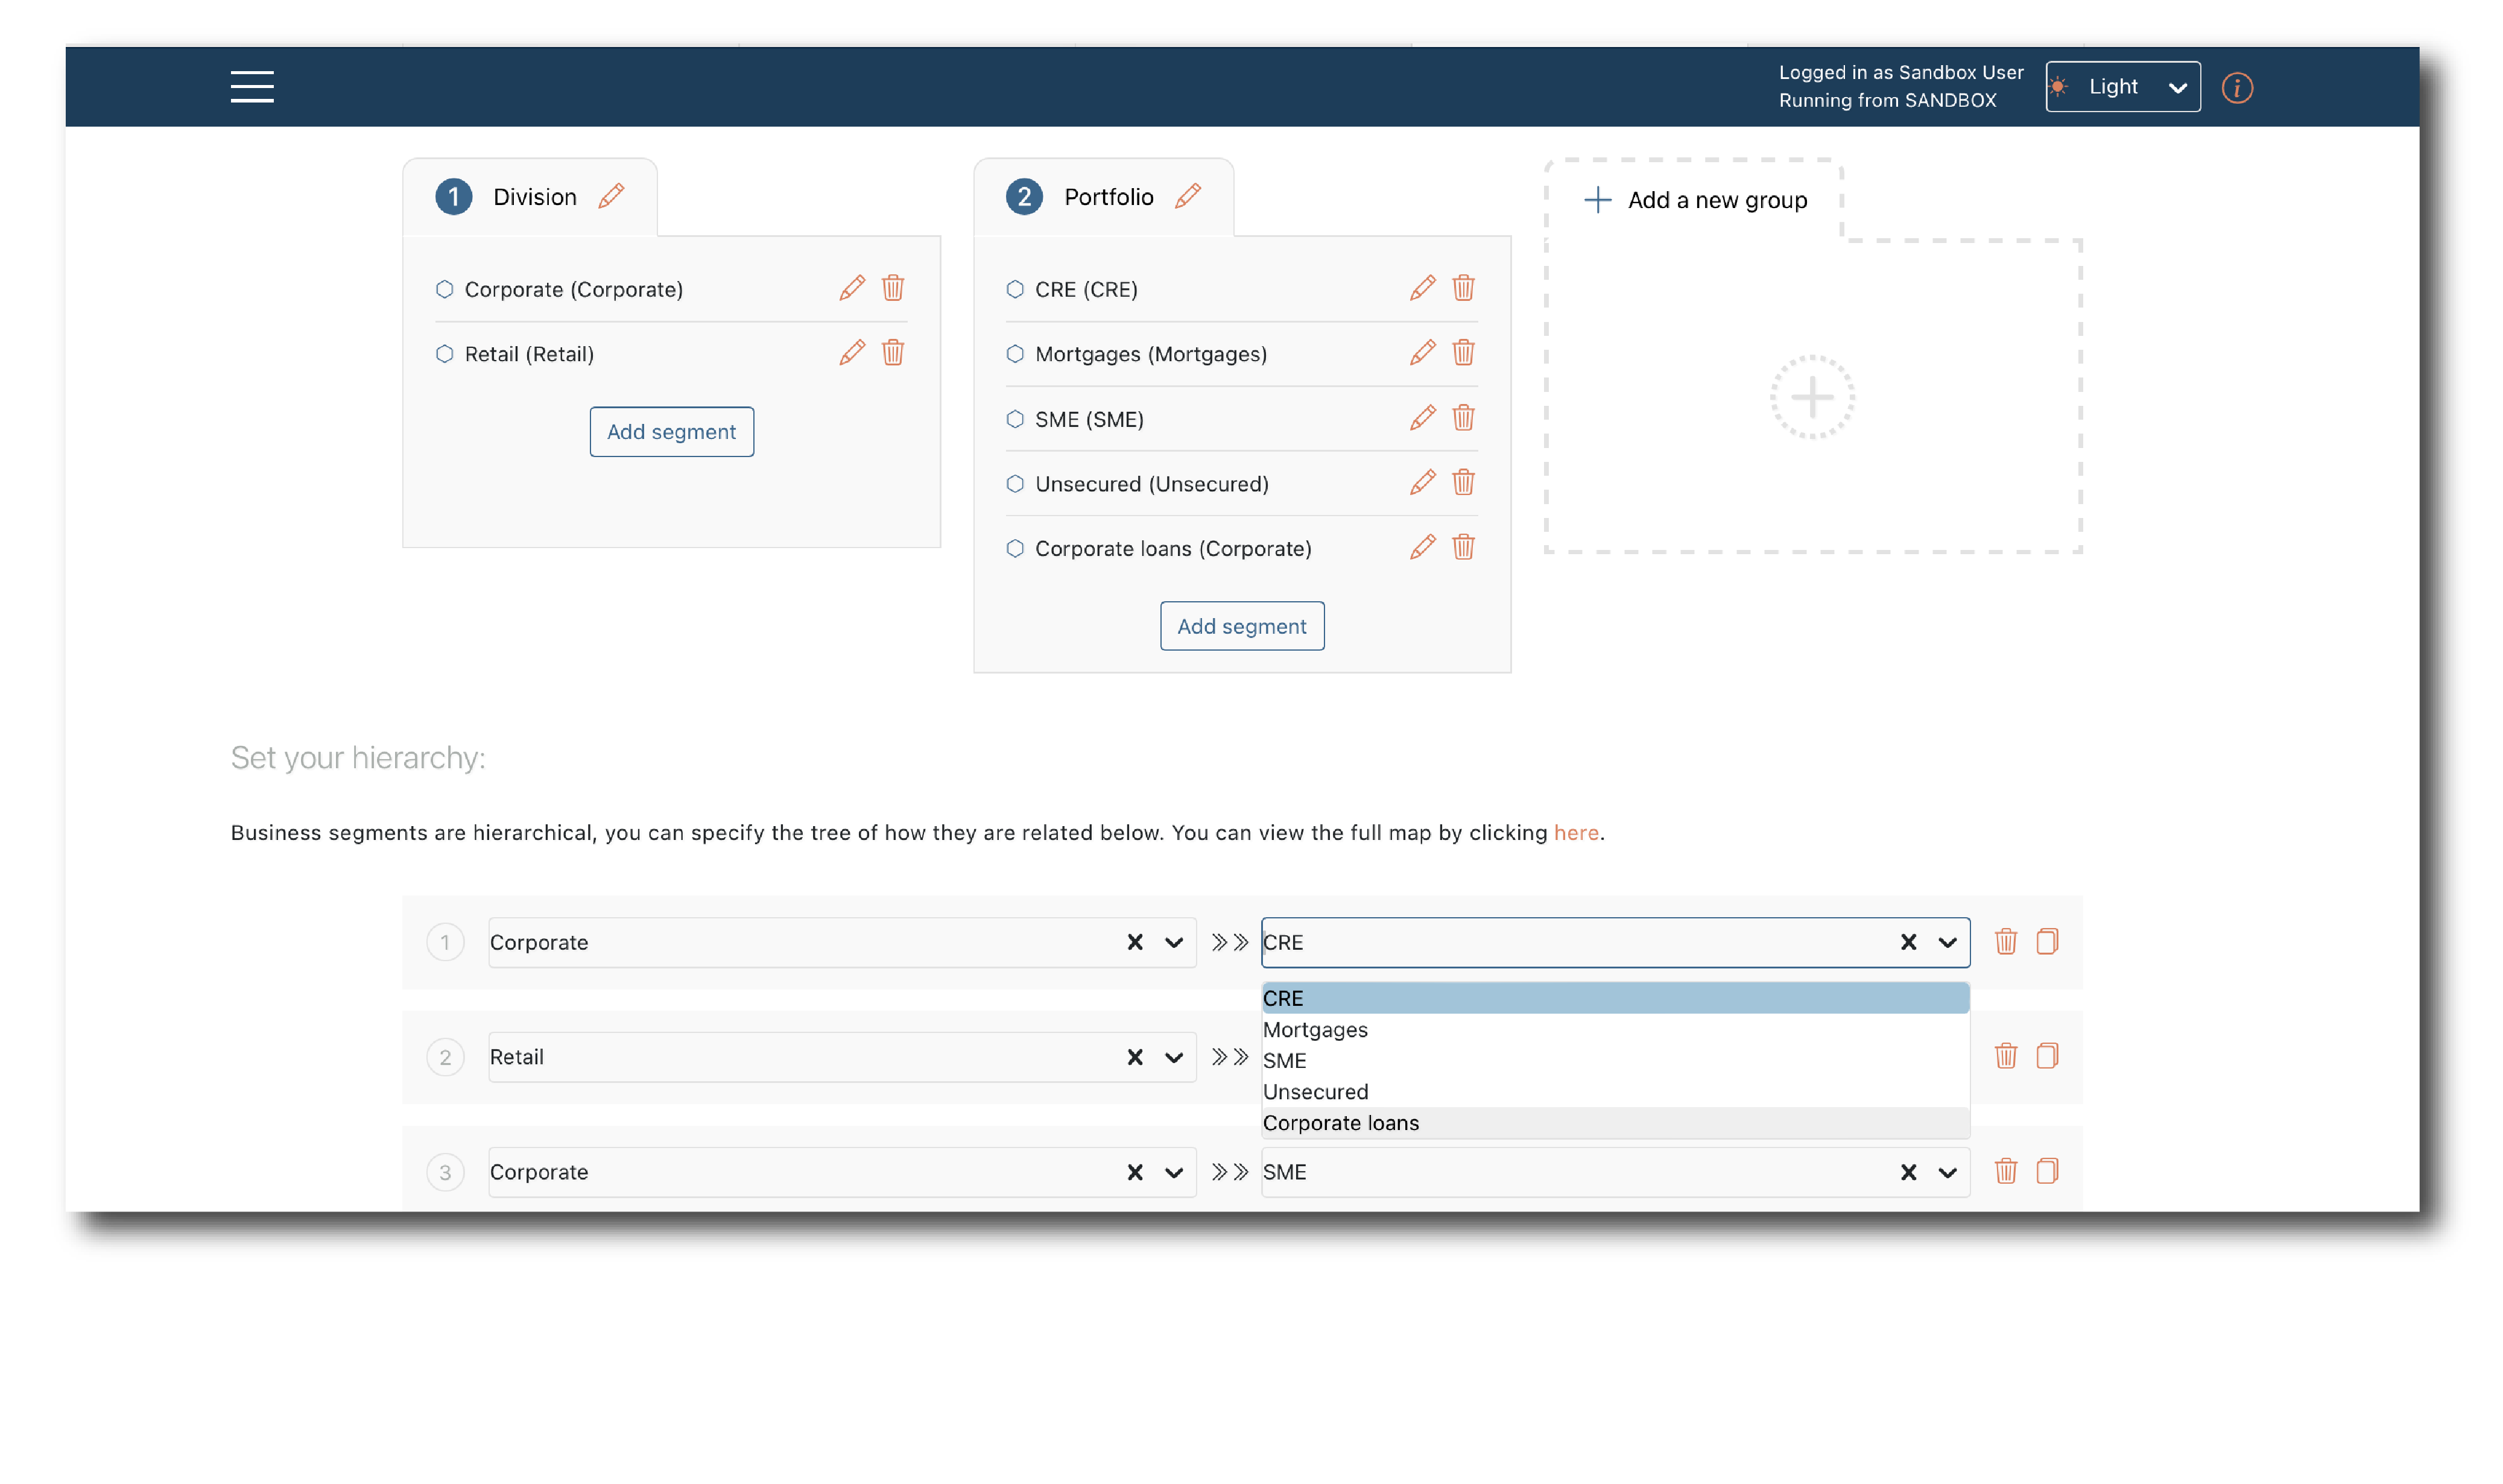
Task: Edit the Division group name
Action: 611,196
